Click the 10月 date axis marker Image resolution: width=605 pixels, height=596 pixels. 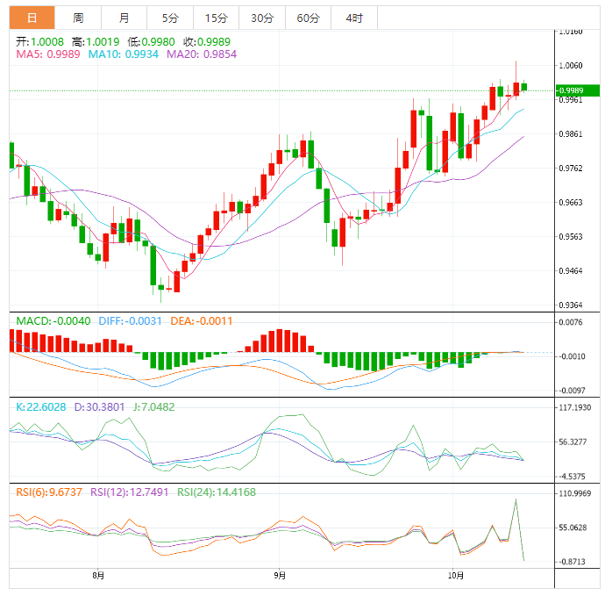point(456,577)
